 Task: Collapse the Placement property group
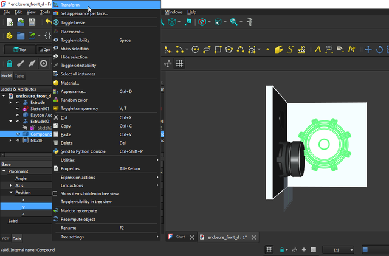tap(4, 171)
